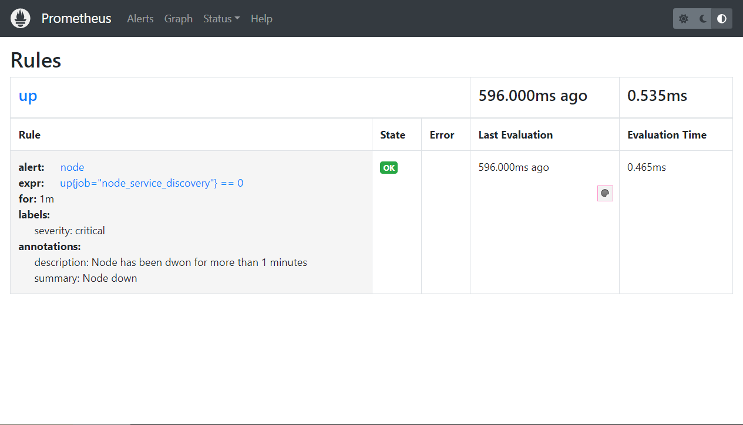Screen dimensions: 743x425
Task: Switch to the light theme sun icon
Action: pyautogui.click(x=683, y=19)
